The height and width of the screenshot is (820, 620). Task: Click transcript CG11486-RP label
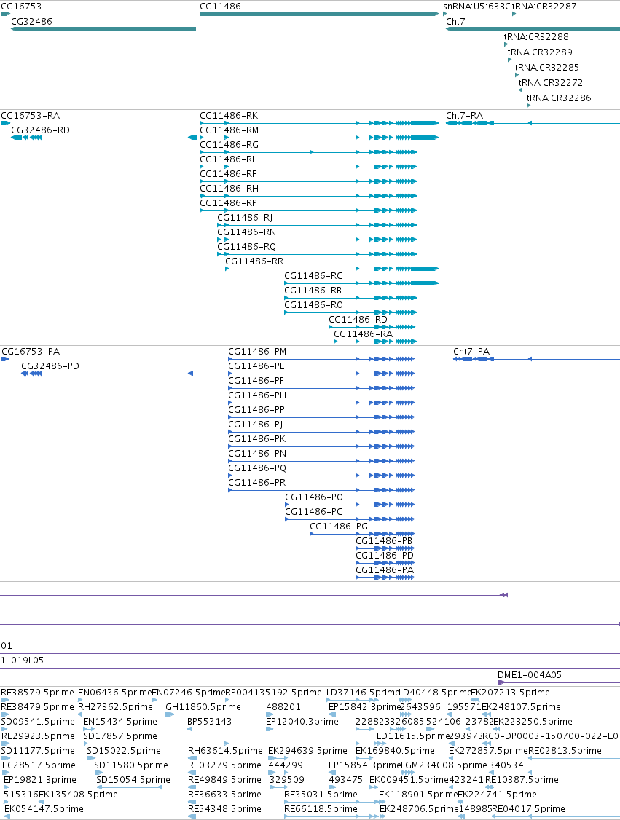(229, 203)
